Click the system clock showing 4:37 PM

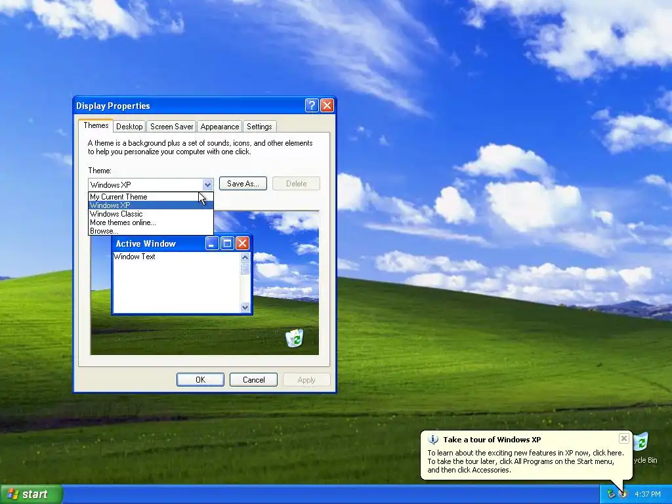[647, 494]
